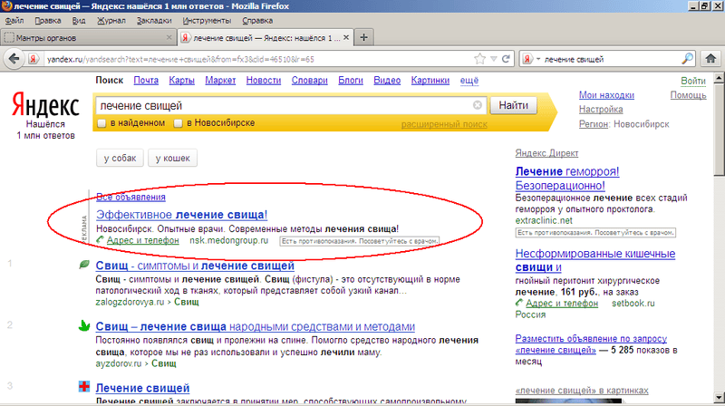The image size is (725, 406).
Task: Close the 'Мантры органов' tab
Action: (169, 37)
